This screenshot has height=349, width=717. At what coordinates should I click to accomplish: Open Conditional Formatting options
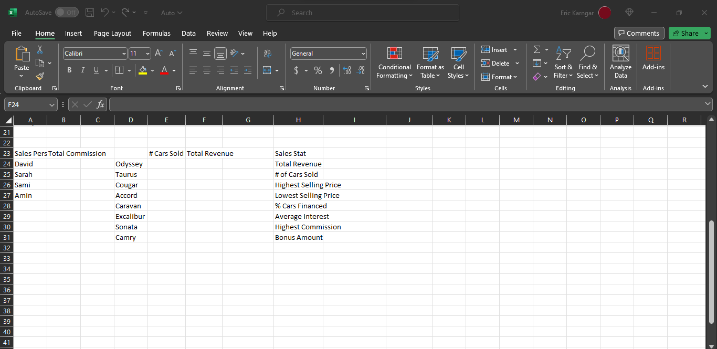tap(394, 62)
